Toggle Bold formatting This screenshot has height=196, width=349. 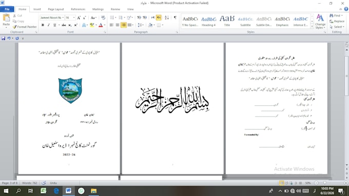(x=43, y=25)
